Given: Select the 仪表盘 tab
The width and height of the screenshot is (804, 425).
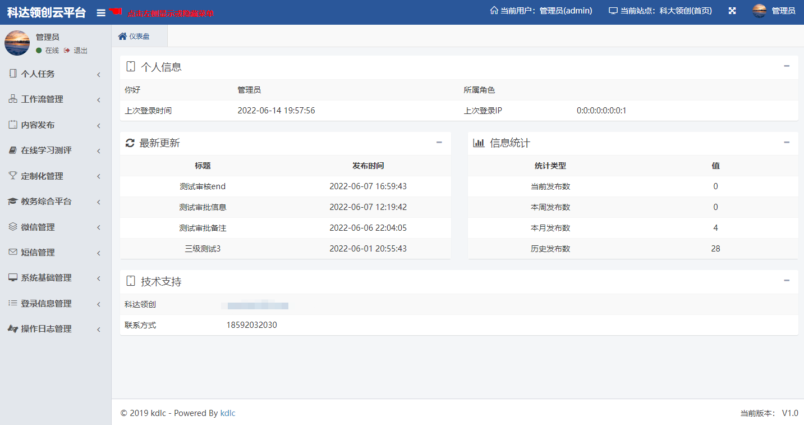Looking at the screenshot, I should pyautogui.click(x=139, y=36).
